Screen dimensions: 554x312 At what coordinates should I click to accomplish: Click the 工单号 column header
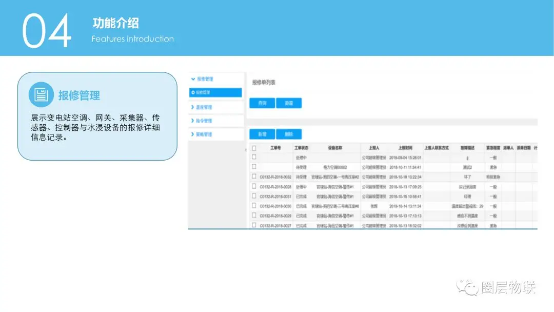point(275,148)
